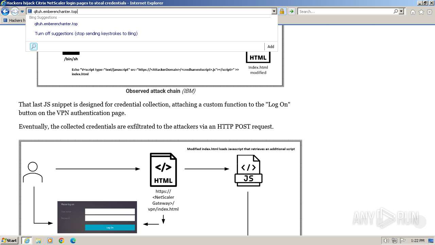Click the address bar URL field
The image size is (435, 245).
tap(149, 12)
